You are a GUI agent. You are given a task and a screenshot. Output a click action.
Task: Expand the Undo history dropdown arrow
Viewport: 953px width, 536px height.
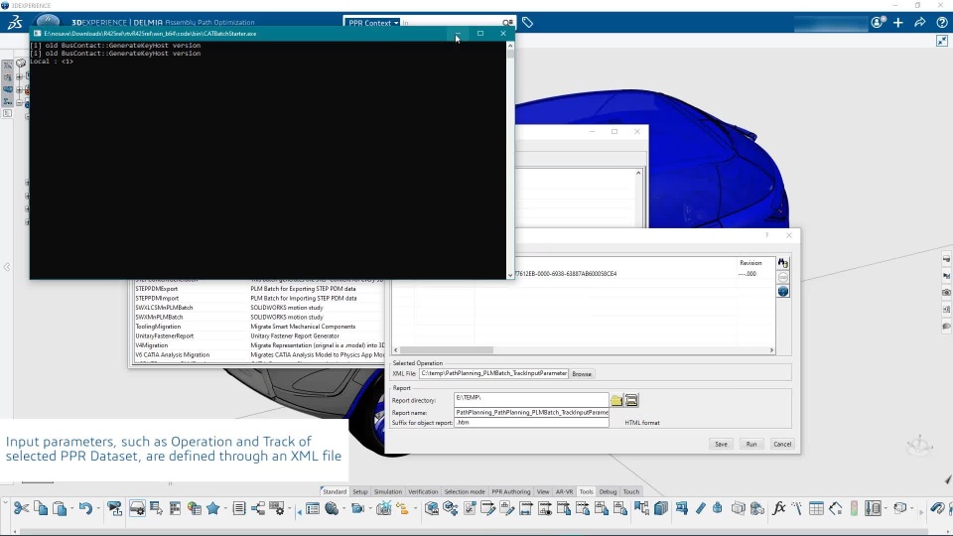click(x=98, y=508)
